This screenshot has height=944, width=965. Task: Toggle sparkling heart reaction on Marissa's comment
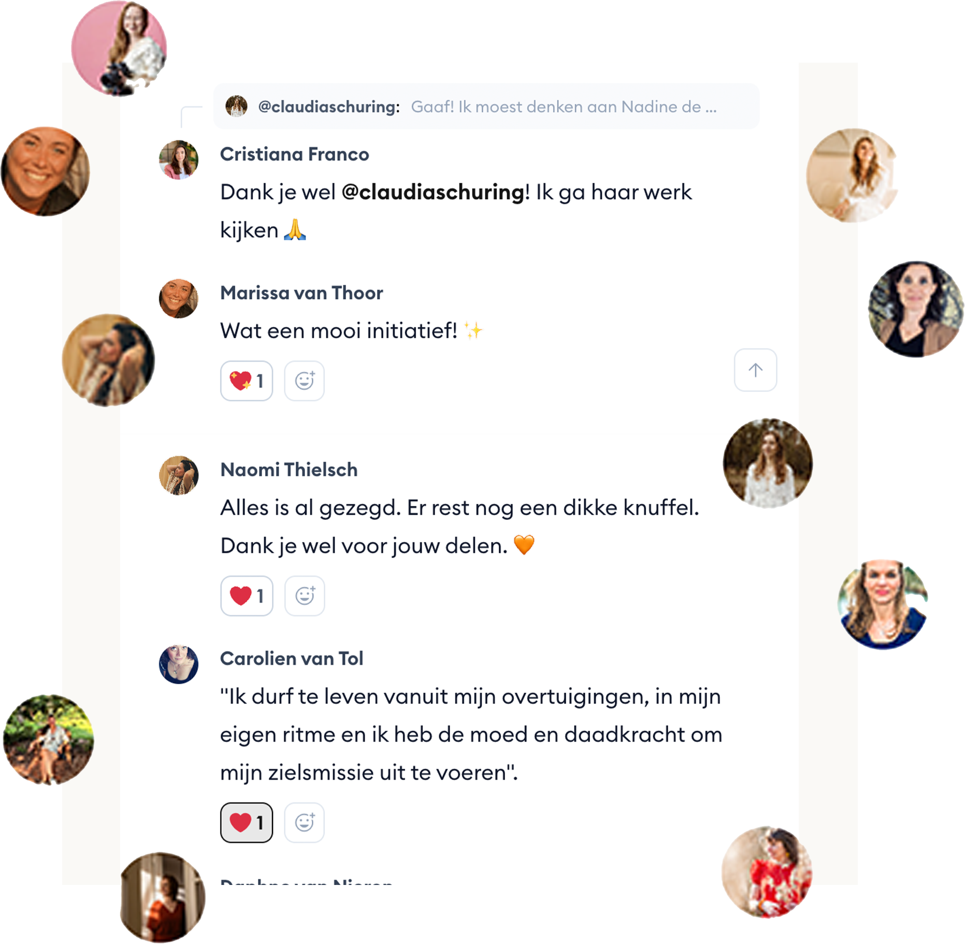coord(246,381)
